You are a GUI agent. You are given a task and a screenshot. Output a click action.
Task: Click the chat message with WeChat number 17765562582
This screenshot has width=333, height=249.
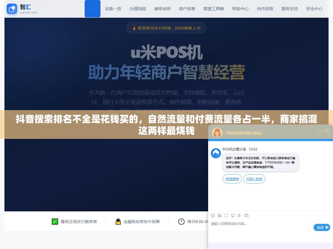pyautogui.click(x=261, y=163)
